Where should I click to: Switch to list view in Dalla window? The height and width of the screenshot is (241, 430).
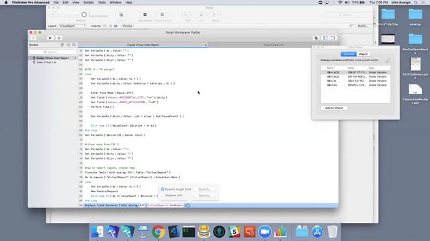tap(110, 26)
